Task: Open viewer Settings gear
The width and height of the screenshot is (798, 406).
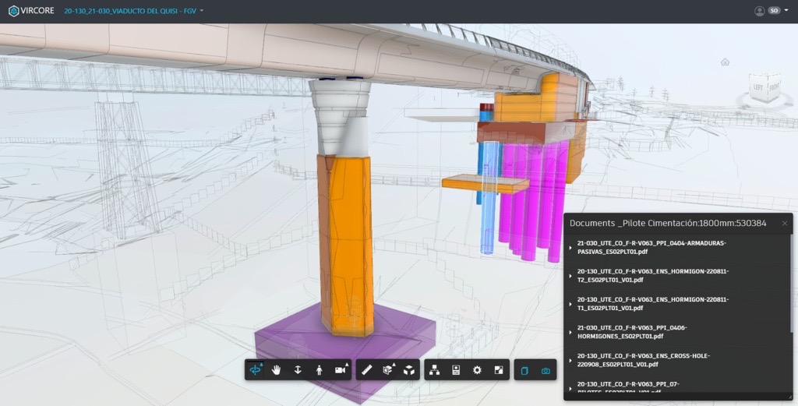Action: (477, 370)
